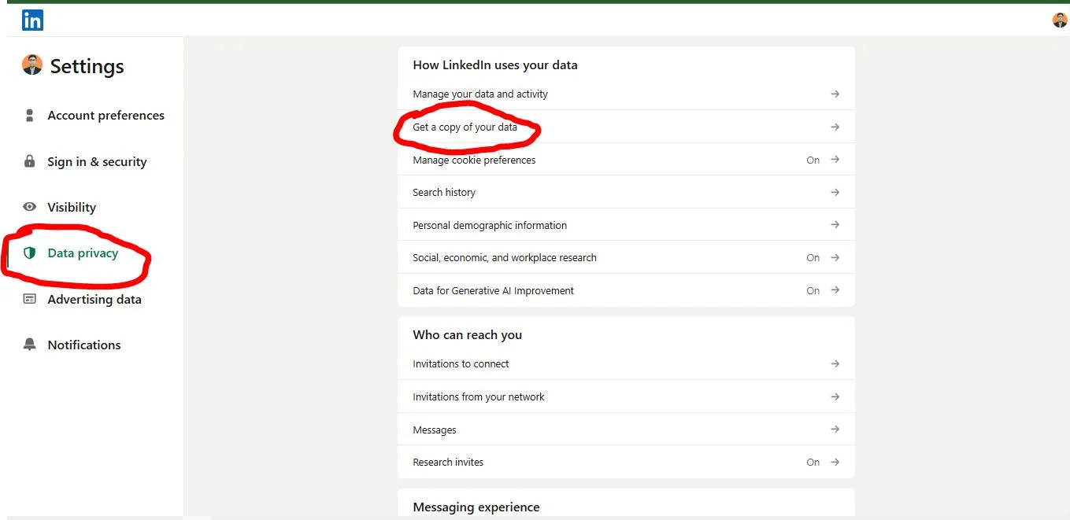Select the Visibility eye icon
This screenshot has height=520, width=1070.
coord(30,207)
